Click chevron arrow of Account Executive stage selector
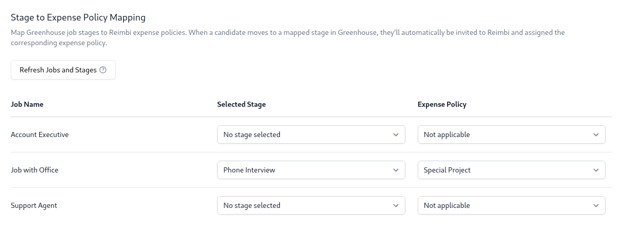Image resolution: width=622 pixels, height=231 pixels. pyautogui.click(x=396, y=134)
